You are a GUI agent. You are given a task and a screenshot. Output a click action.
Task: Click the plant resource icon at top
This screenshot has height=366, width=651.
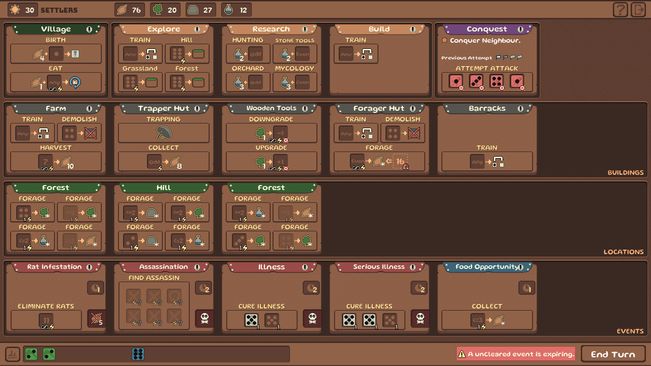coord(157,9)
